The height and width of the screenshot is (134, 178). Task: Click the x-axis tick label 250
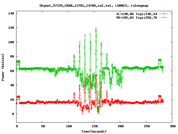coord(147,126)
